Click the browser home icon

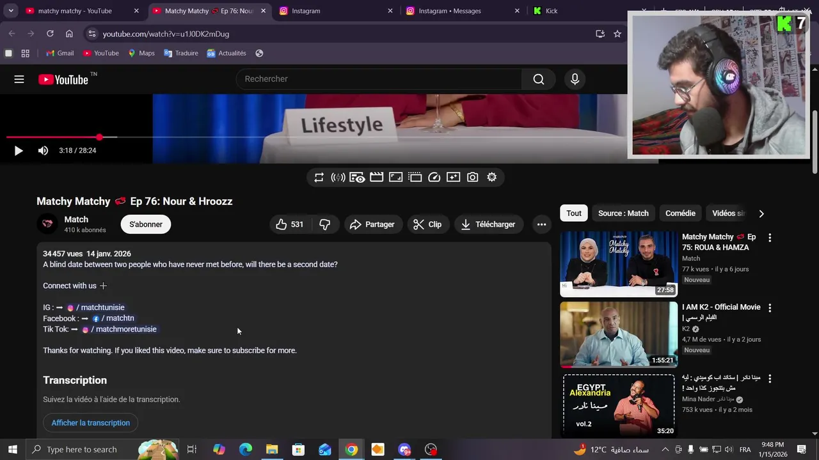tap(69, 34)
